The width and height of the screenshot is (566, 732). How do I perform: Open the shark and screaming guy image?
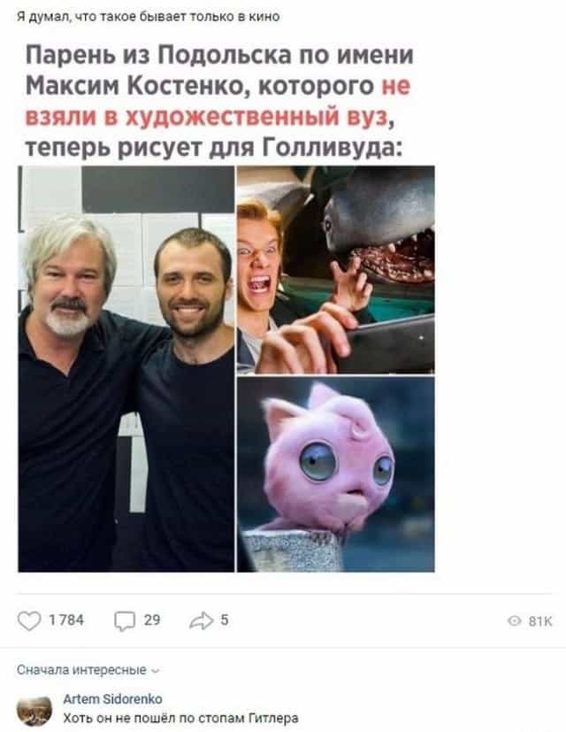click(x=336, y=270)
